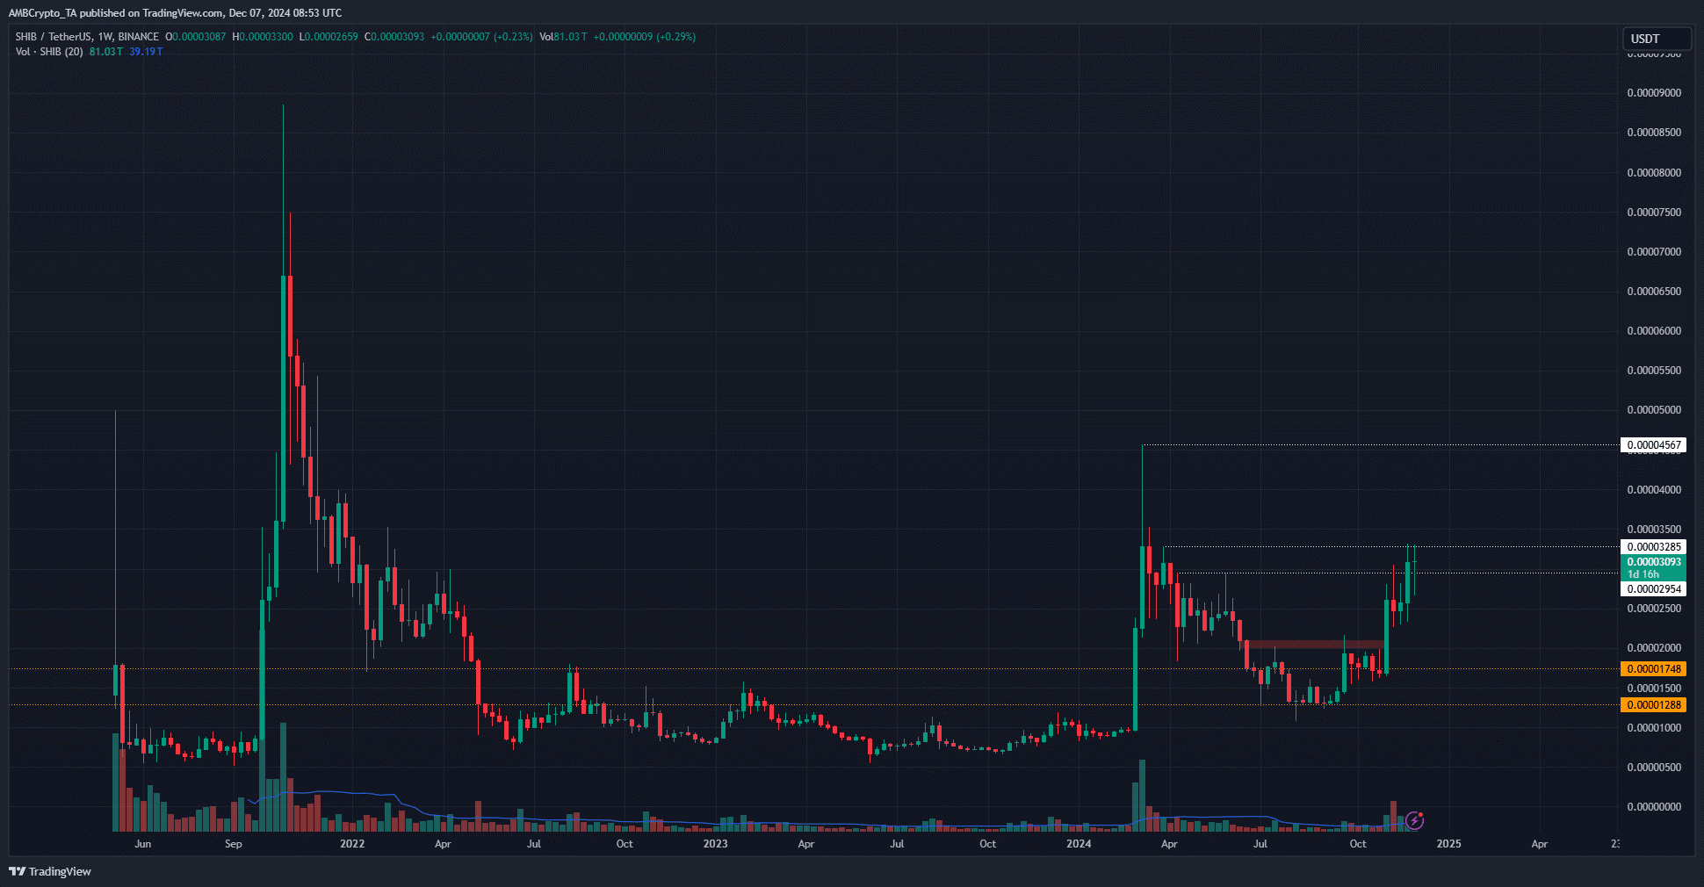This screenshot has width=1704, height=887.
Task: Click the H0.00003300 high value in header
Action: (x=263, y=37)
